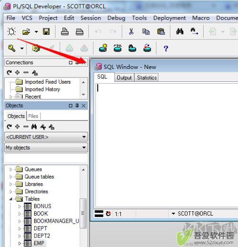Open the <CURRENT USER> dropdown

point(46,137)
